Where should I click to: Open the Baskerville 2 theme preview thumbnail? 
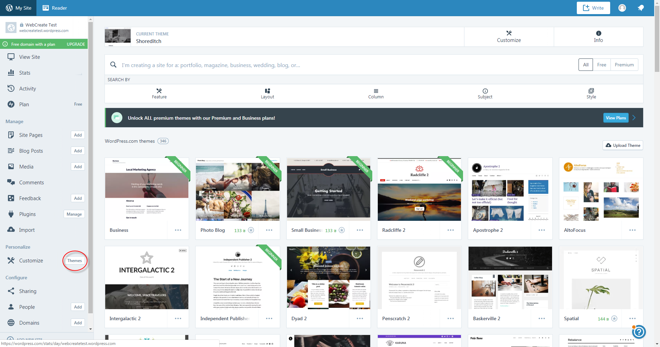[x=510, y=278]
